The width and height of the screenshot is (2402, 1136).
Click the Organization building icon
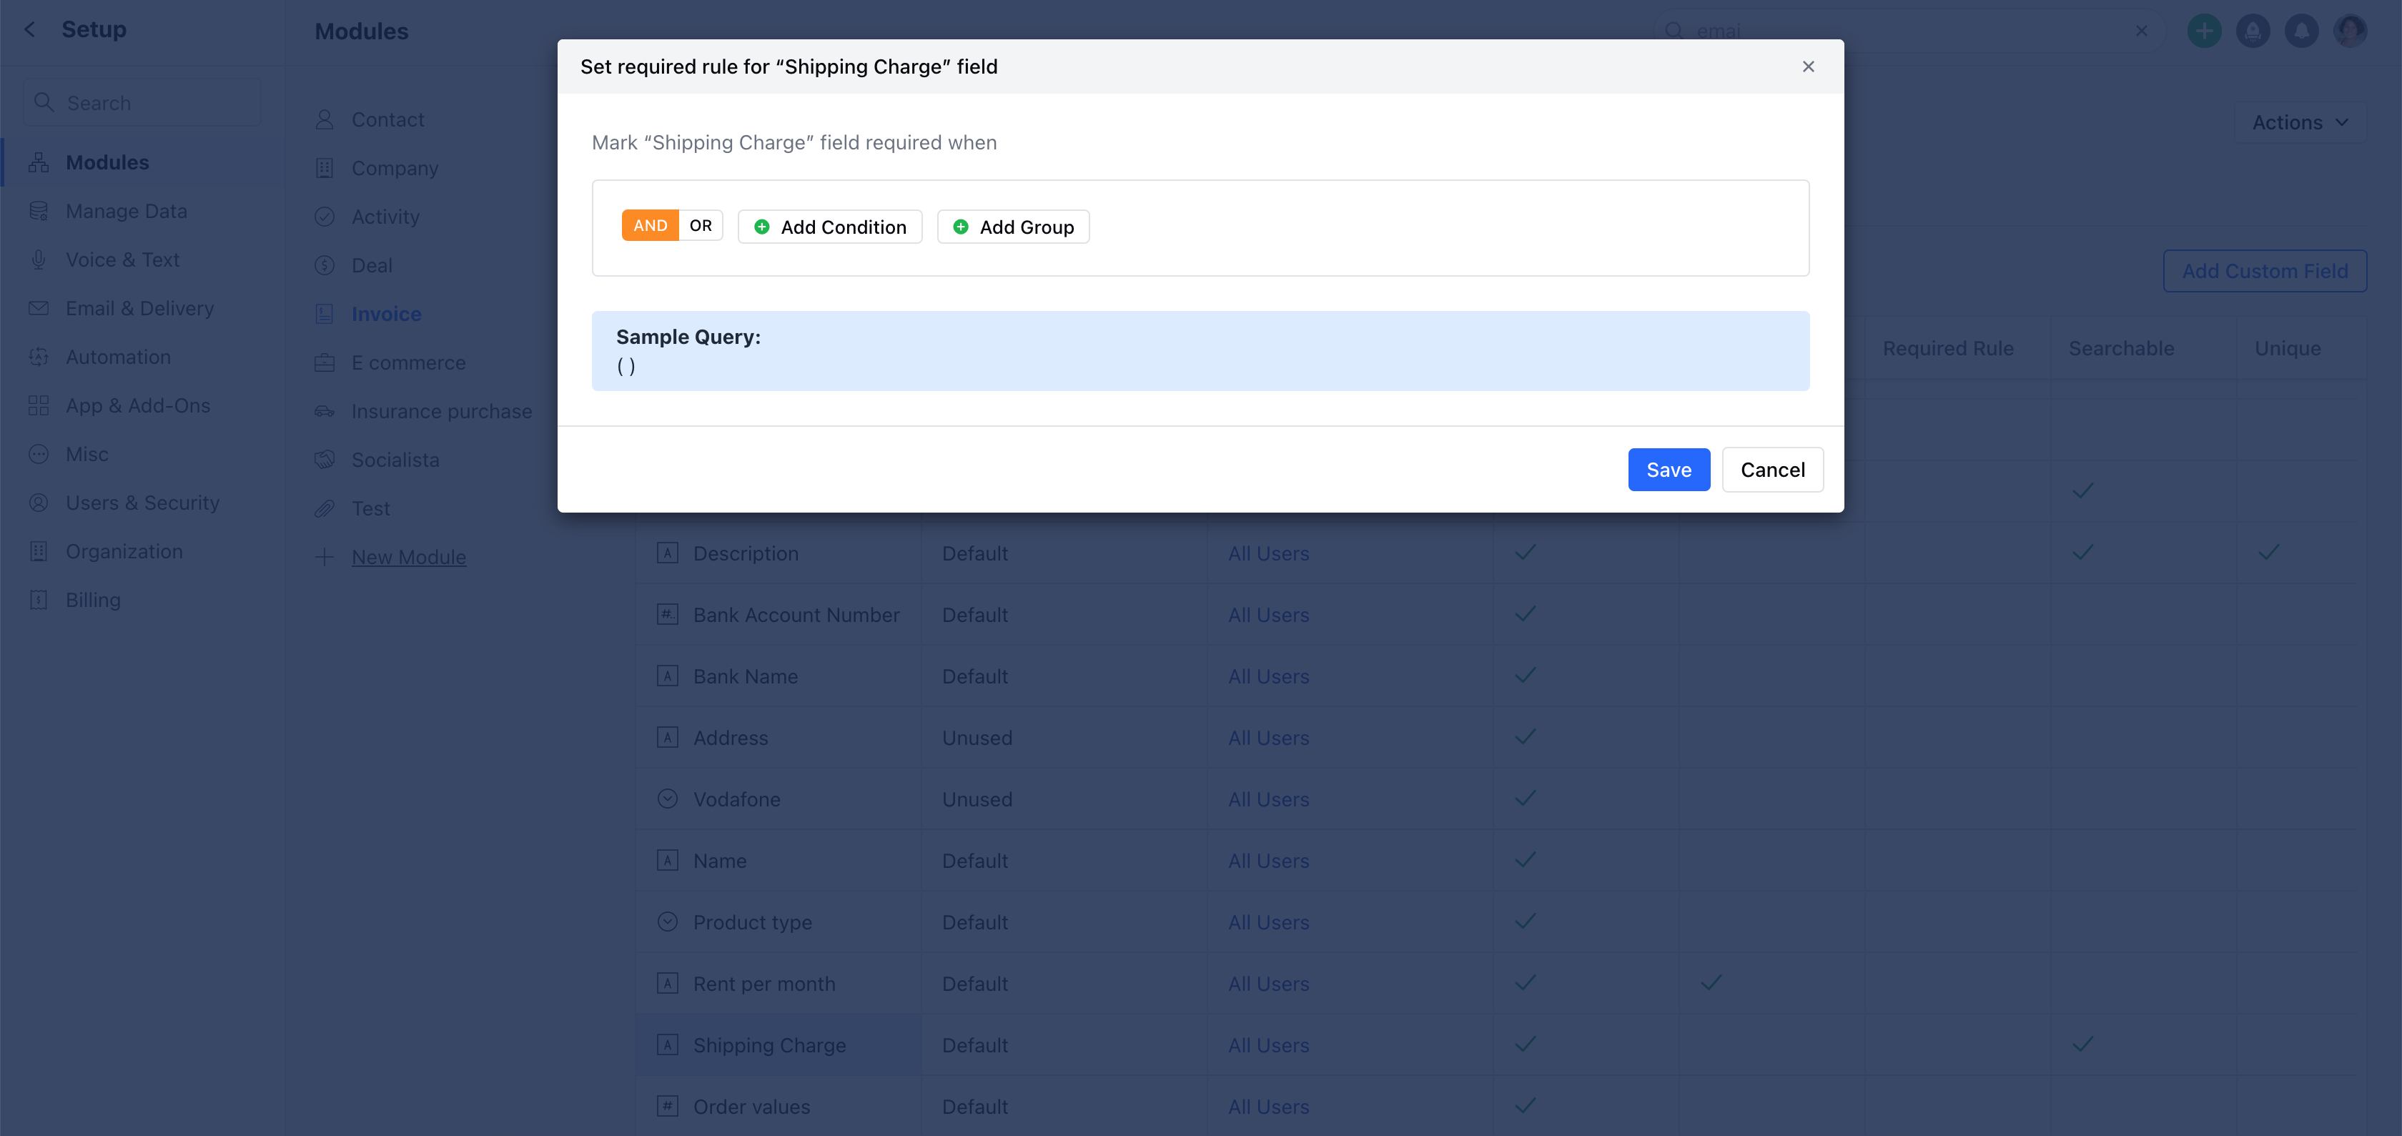click(38, 550)
